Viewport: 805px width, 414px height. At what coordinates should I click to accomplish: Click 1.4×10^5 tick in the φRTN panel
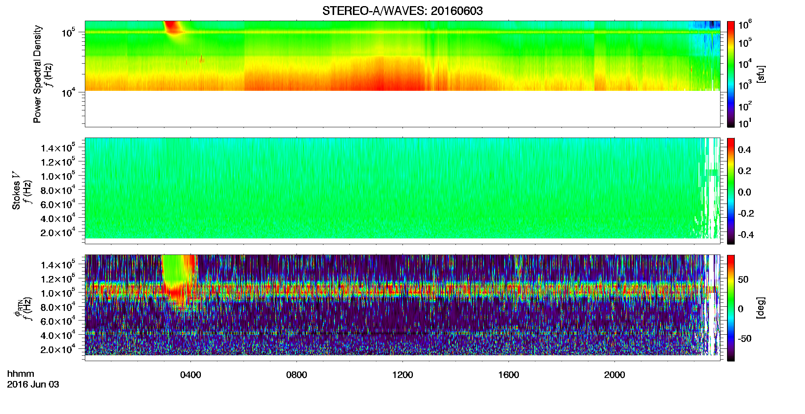(58, 264)
